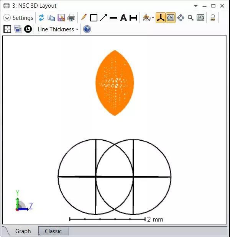Open camera view dropdown arrow
This screenshot has width=230, height=237.
click(x=153, y=18)
